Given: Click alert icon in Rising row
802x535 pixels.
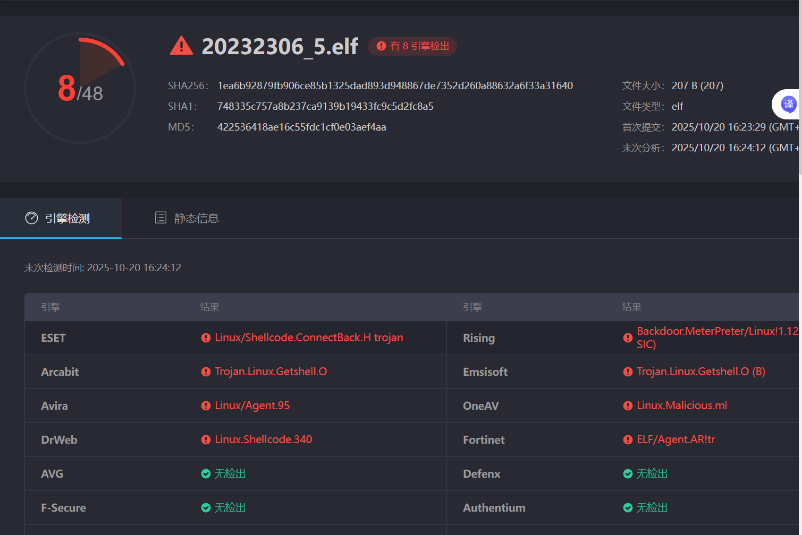Looking at the screenshot, I should (x=628, y=338).
